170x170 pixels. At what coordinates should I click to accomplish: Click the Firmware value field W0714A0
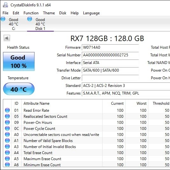point(110,47)
